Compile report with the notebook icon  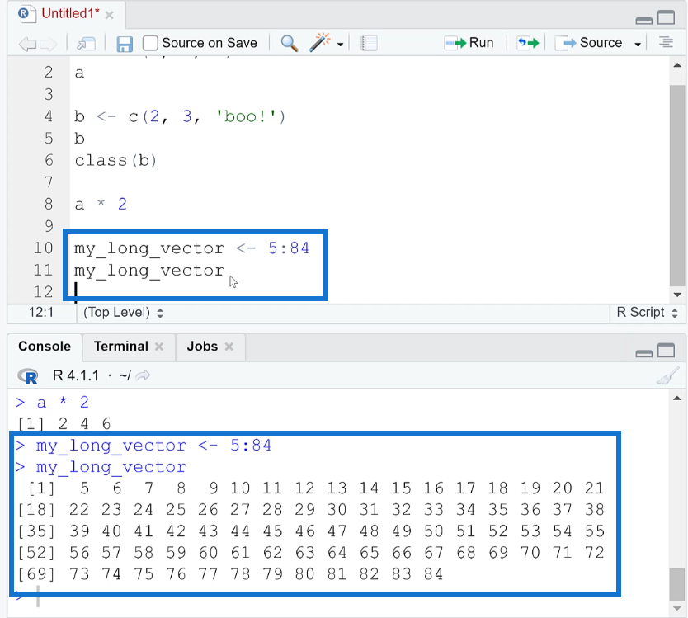pyautogui.click(x=369, y=43)
